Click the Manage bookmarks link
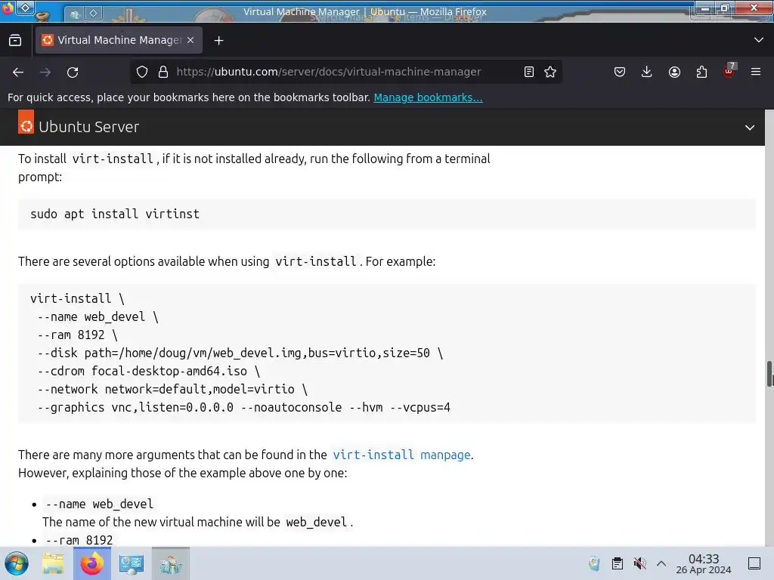 pos(428,97)
